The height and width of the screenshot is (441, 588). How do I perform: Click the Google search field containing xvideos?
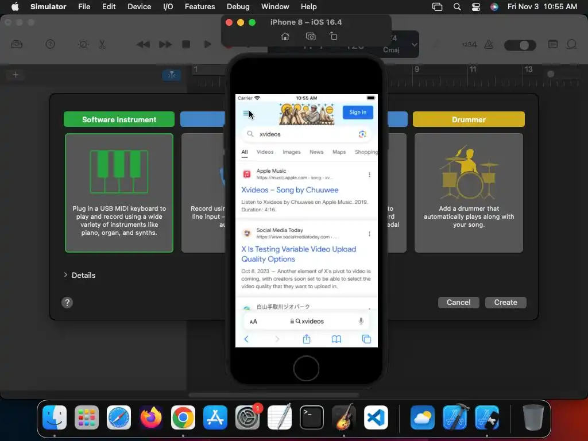point(307,134)
